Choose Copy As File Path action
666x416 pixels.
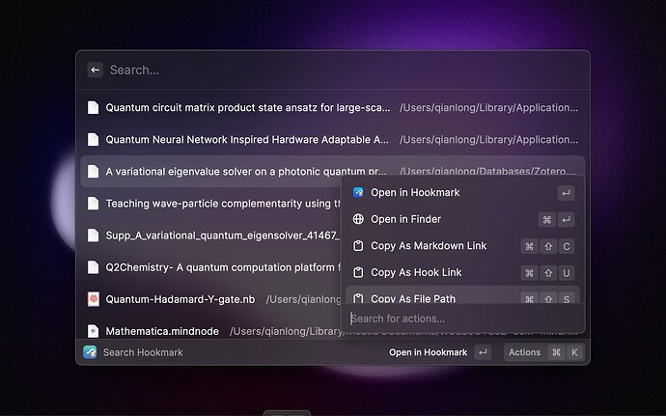[x=463, y=295]
